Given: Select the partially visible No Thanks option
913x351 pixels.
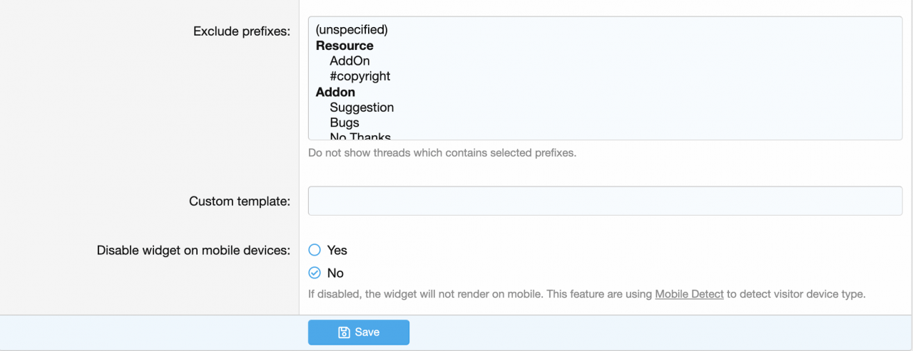Looking at the screenshot, I should 360,136.
